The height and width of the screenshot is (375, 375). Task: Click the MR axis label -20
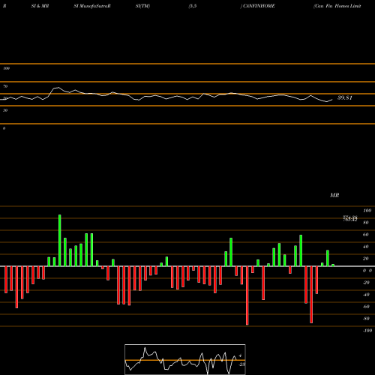coord(366,283)
